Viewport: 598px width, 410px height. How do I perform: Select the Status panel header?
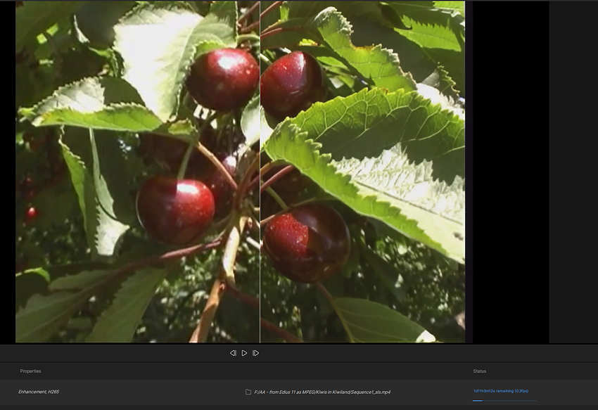click(480, 371)
